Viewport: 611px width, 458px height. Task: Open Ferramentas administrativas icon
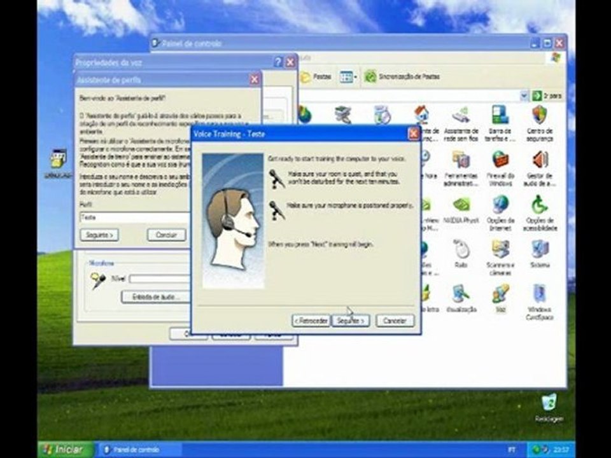(461, 168)
